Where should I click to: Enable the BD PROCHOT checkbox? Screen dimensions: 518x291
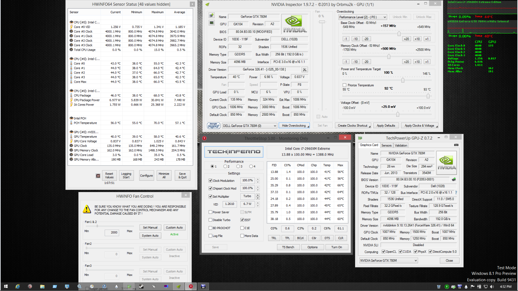pos(210,228)
